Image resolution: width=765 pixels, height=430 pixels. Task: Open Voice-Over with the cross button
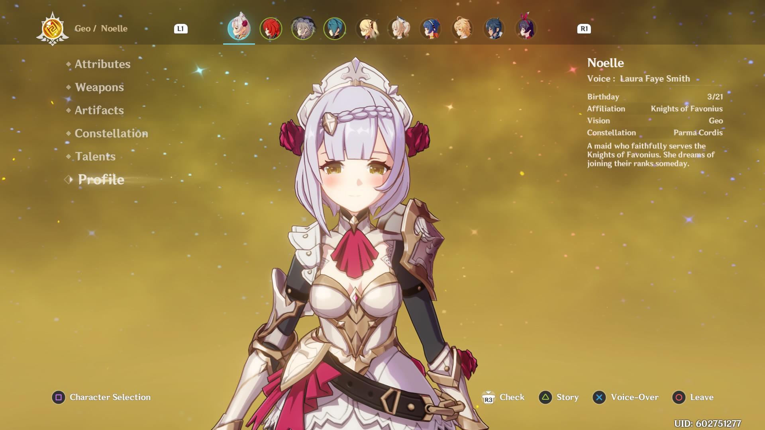[x=599, y=397]
